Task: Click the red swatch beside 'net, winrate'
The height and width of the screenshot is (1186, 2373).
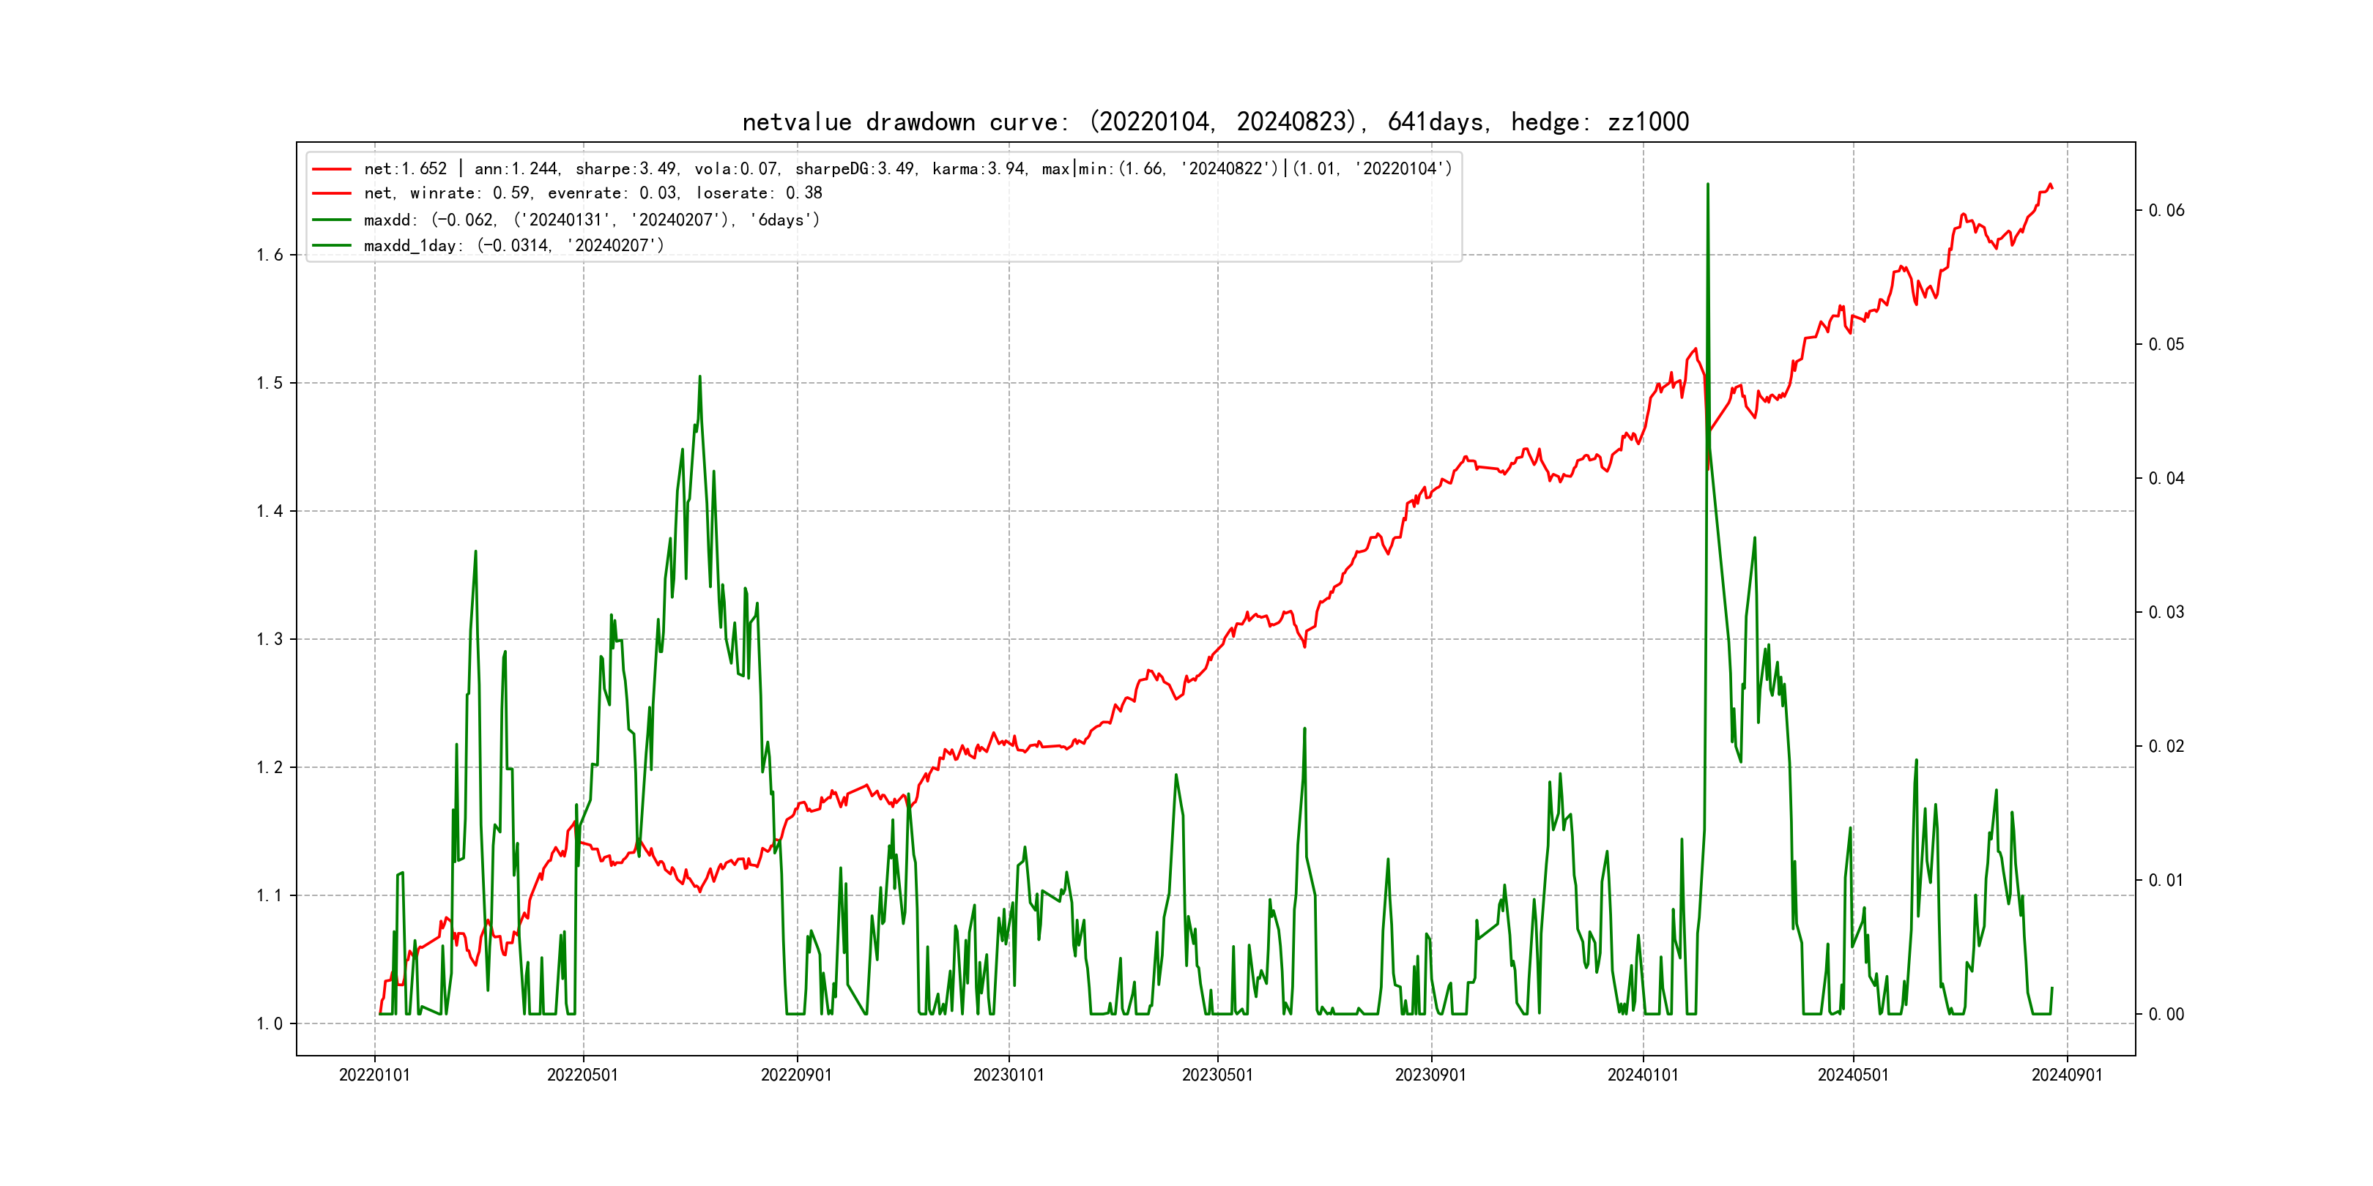Action: tap(332, 193)
